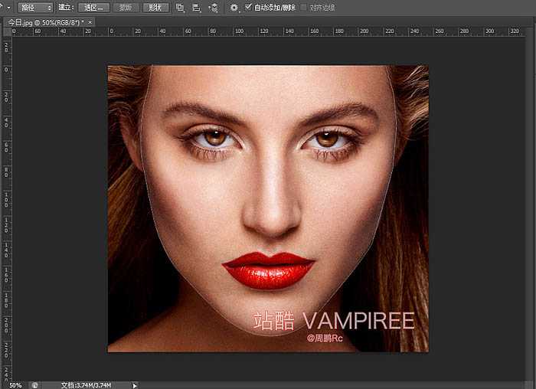This screenshot has height=389, width=536.
Task: Click the red lips on canvas
Action: pos(268,270)
